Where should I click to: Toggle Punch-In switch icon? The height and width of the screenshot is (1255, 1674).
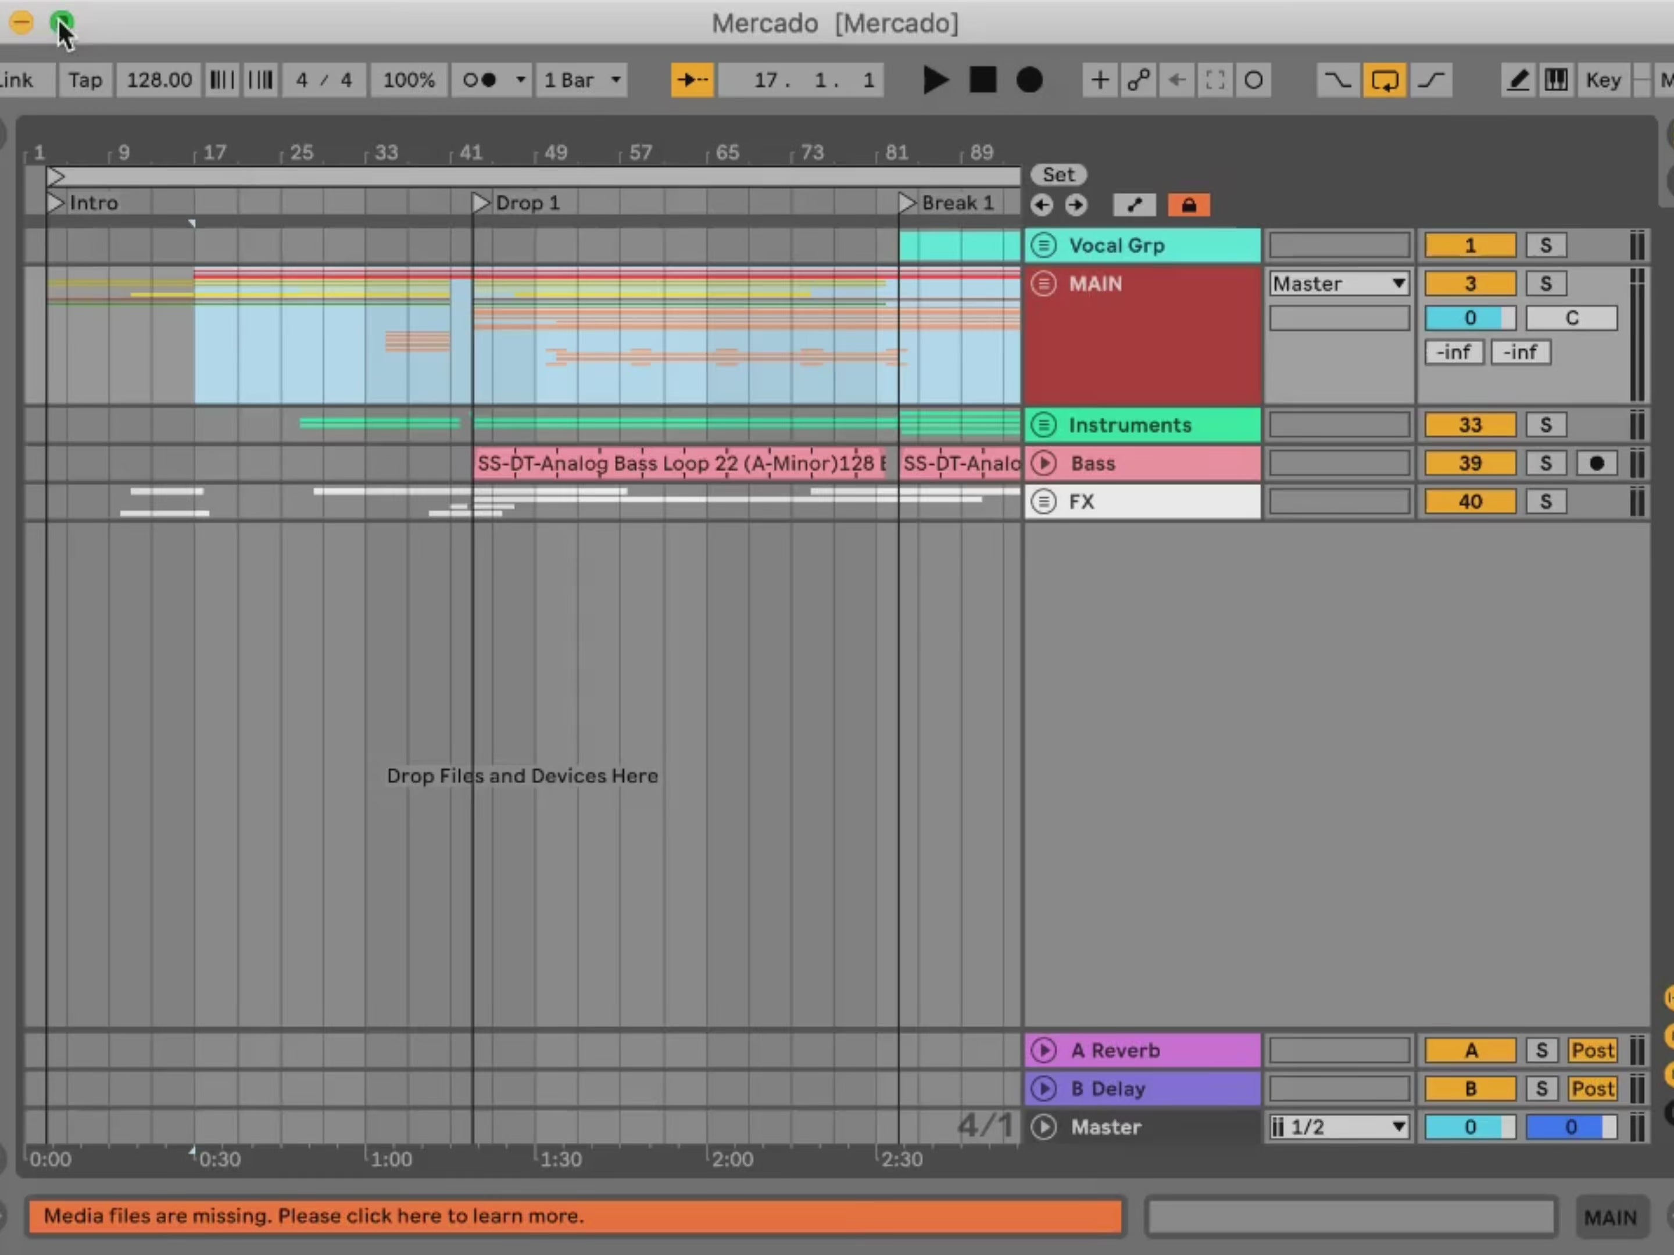pos(1337,80)
